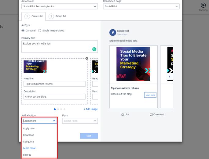Viewport: 209px width, 159px height.
Task: Click the next-slide arrow in carousel preview
Action: (x=169, y=77)
